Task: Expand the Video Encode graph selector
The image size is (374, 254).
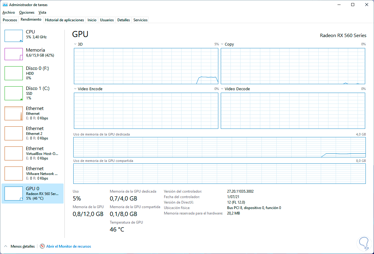Action: [x=75, y=89]
